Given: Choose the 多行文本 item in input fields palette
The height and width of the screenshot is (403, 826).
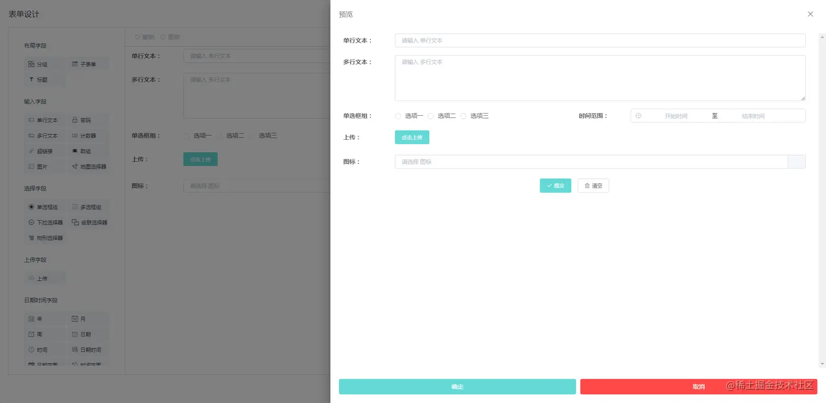Looking at the screenshot, I should click(44, 135).
